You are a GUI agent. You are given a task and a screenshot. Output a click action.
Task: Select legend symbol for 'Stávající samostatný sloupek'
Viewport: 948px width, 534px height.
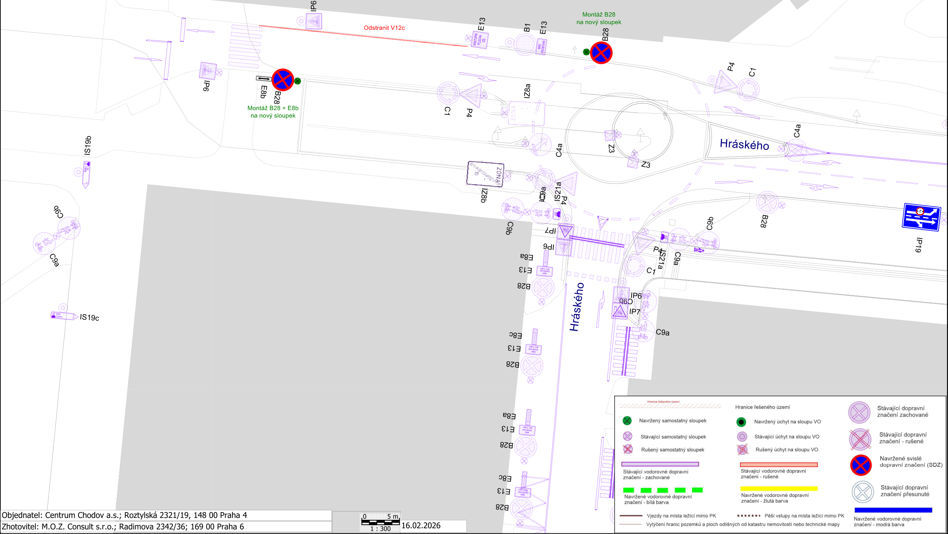pyautogui.click(x=627, y=436)
